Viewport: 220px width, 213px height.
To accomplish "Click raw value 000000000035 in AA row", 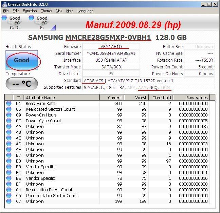I will click(x=193, y=126).
